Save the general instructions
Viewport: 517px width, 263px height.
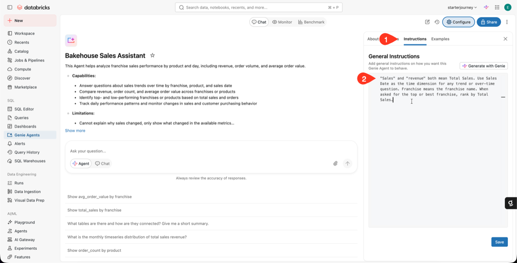tap(499, 242)
